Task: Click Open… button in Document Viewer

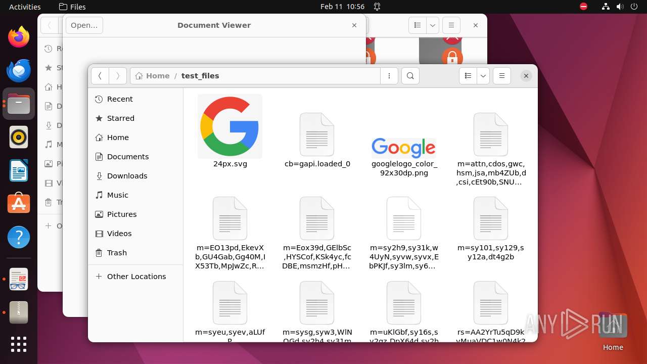Action: [84, 25]
